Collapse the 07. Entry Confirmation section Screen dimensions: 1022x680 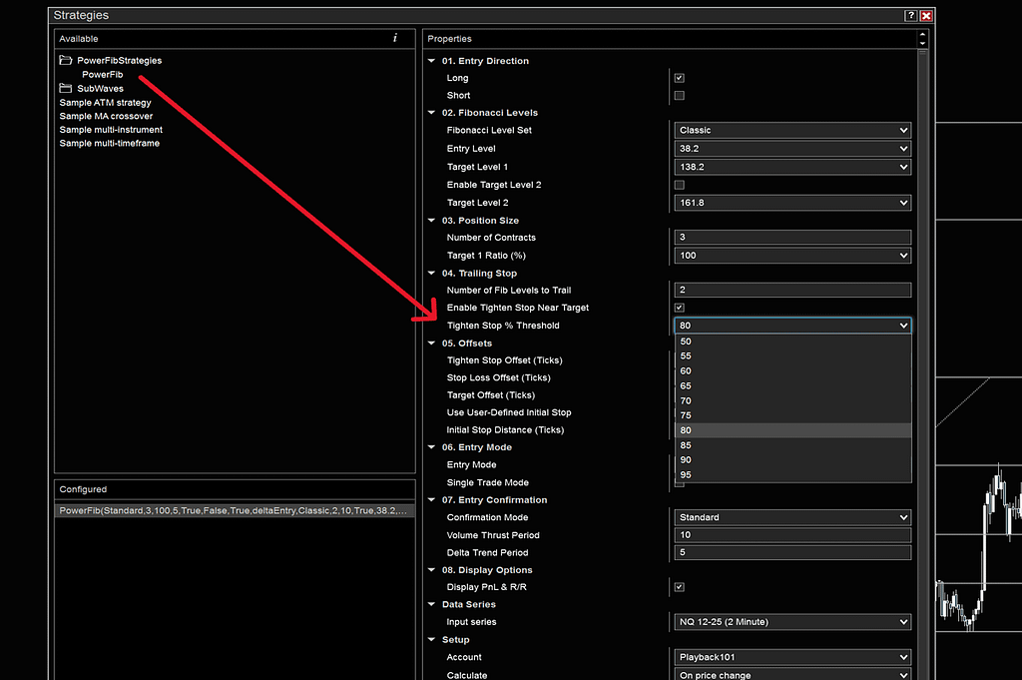tap(433, 499)
